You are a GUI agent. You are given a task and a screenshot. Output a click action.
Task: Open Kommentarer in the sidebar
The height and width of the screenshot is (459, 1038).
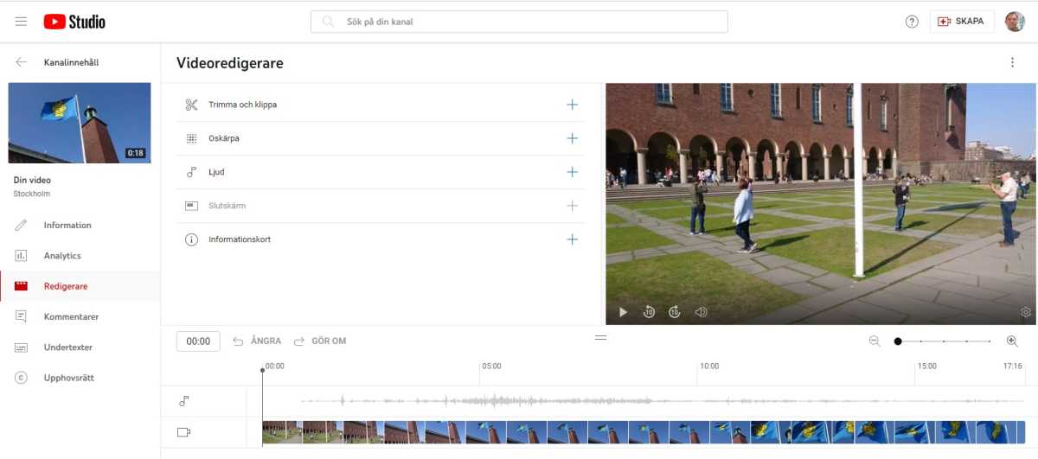click(71, 317)
